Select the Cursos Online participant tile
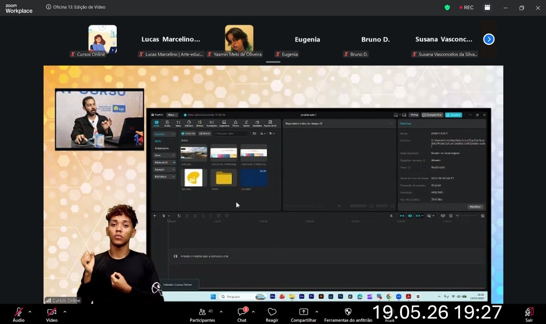 [102, 39]
